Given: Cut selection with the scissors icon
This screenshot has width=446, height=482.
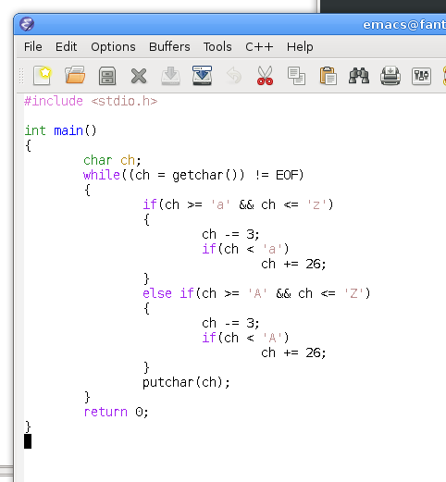Looking at the screenshot, I should [x=265, y=76].
